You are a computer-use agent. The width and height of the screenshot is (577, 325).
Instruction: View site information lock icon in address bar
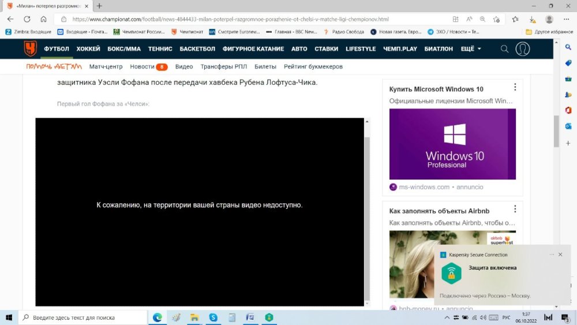point(63,19)
